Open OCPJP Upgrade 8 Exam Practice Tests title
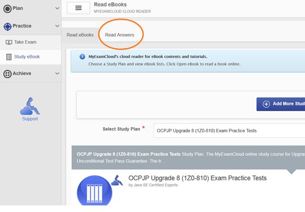This screenshot has height=212, width=305. (x=197, y=178)
